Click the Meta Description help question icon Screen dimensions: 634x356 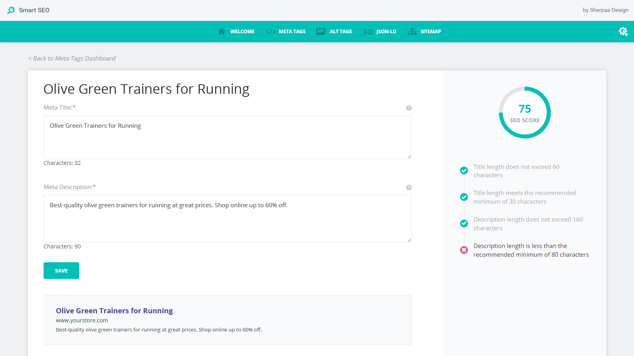(409, 187)
